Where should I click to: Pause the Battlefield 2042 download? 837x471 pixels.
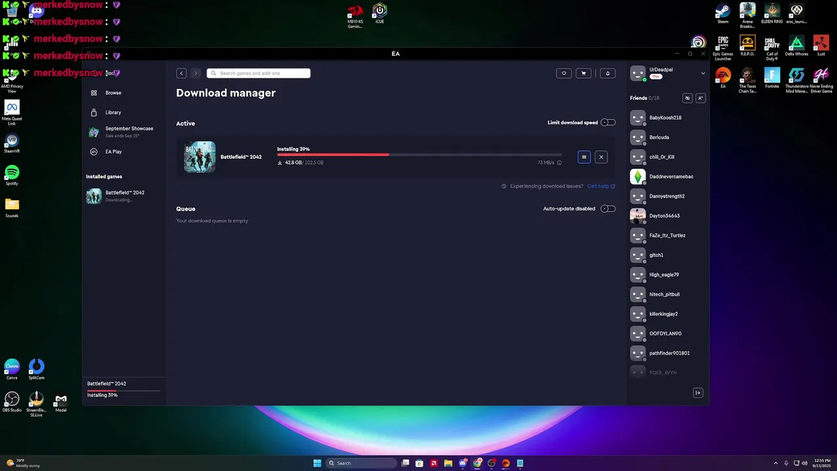coord(584,157)
